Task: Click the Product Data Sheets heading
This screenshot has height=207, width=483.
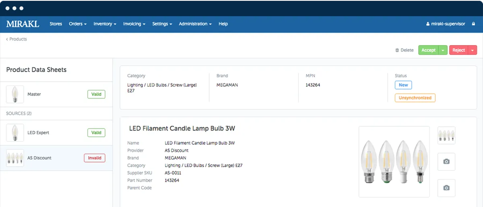Action: pyautogui.click(x=36, y=70)
